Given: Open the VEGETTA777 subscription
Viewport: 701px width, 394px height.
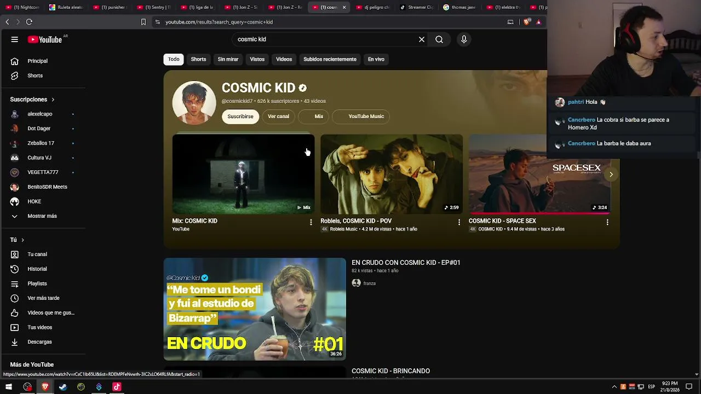Looking at the screenshot, I should click(43, 172).
